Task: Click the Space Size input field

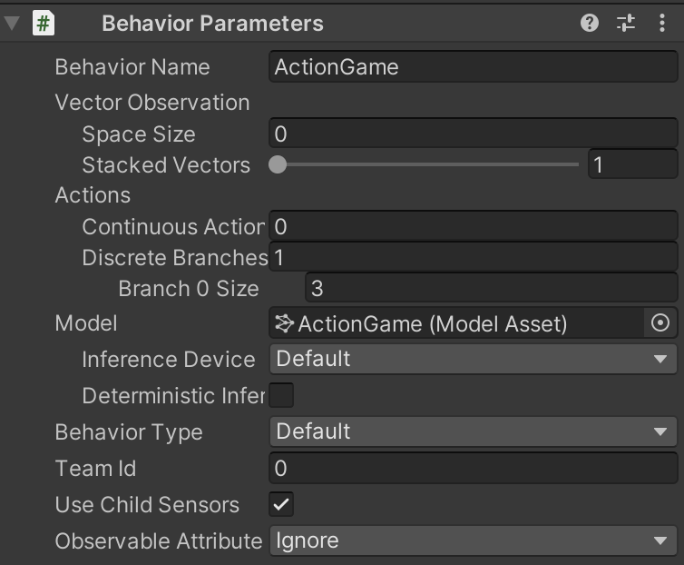Action: (474, 134)
